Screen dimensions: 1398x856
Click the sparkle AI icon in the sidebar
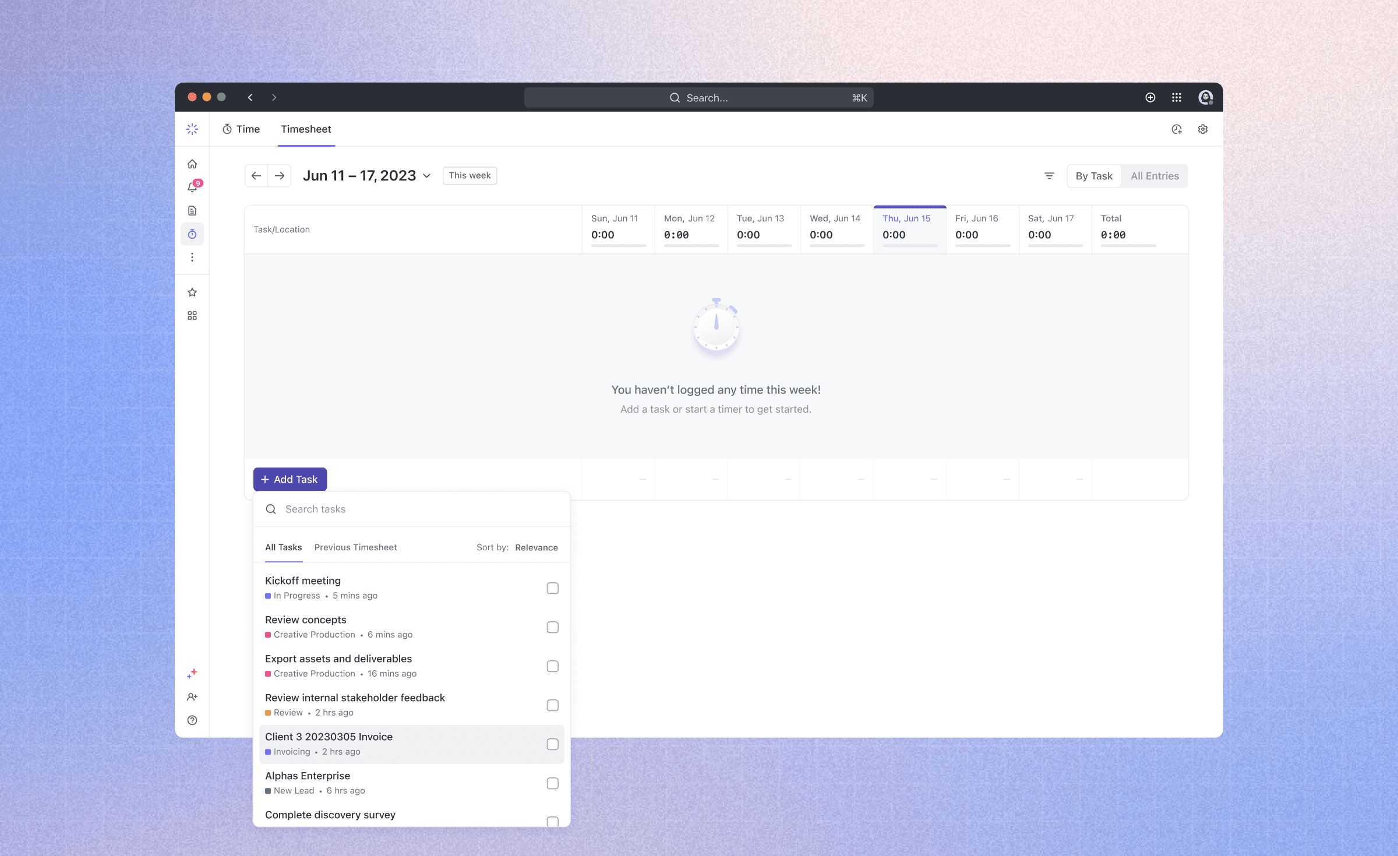(x=192, y=674)
